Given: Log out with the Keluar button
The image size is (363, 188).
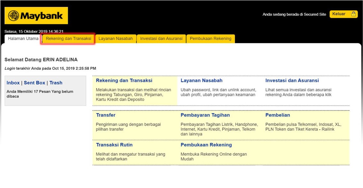Looking at the screenshot, I should [x=344, y=14].
